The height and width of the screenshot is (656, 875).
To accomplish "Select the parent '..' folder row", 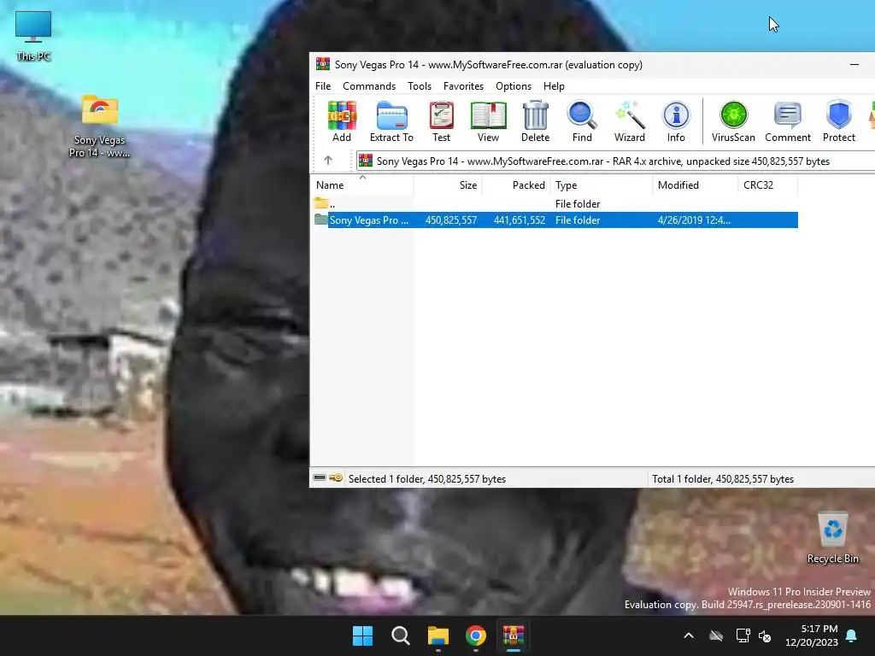I will [554, 203].
